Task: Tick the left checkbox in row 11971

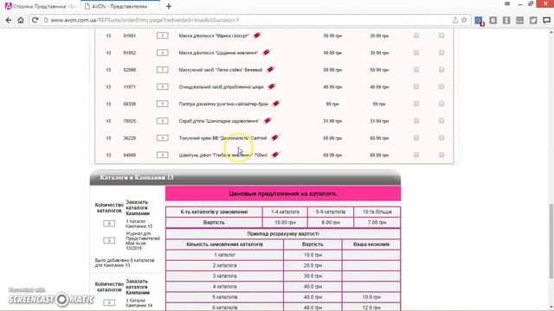Action: (x=416, y=86)
